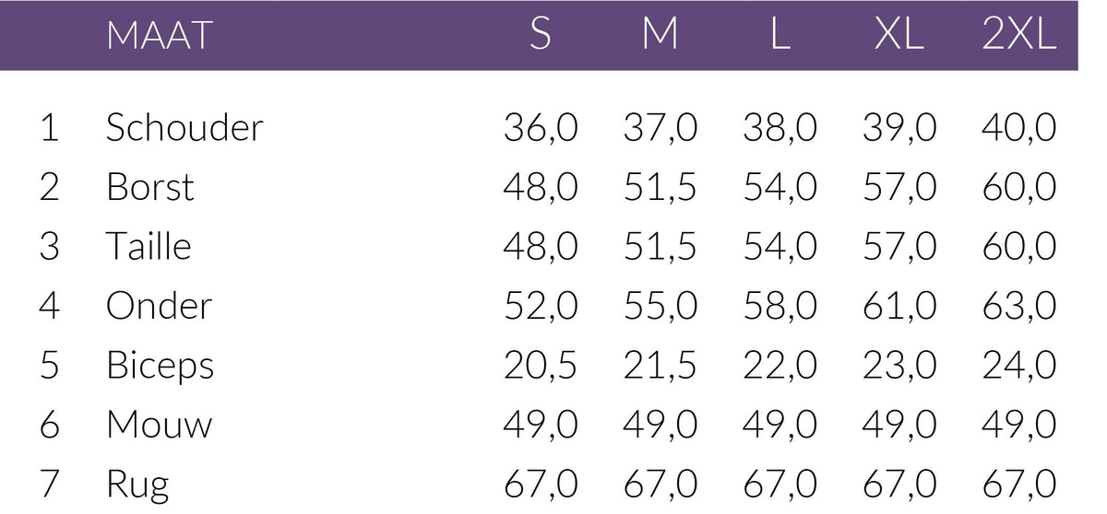Select the Borst row label
This screenshot has height=514, width=1107.
150,188
